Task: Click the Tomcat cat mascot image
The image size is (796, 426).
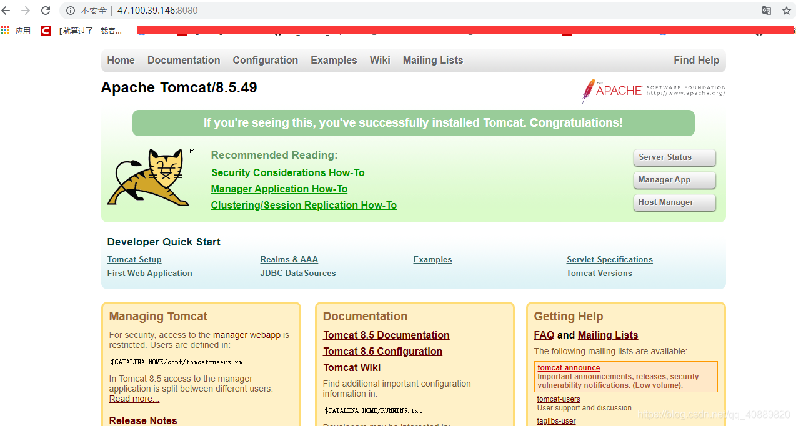Action: pyautogui.click(x=152, y=177)
